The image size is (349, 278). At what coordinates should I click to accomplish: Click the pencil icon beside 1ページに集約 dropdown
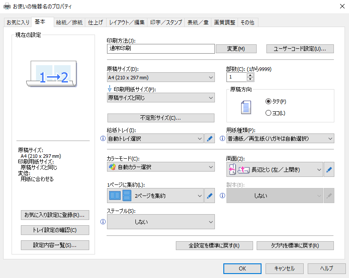coord(210,196)
